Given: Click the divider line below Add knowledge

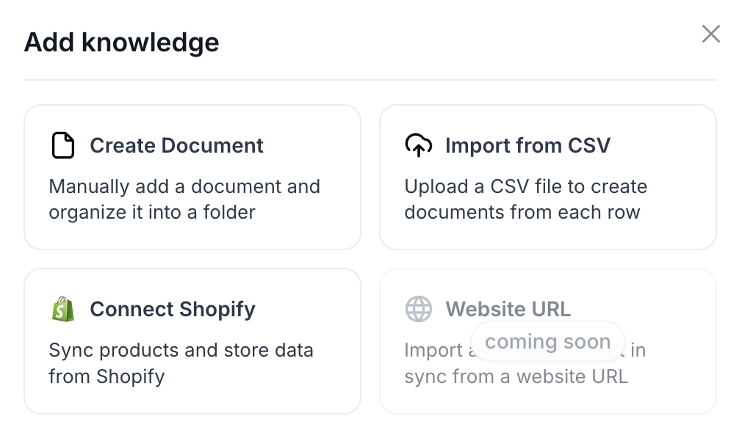Looking at the screenshot, I should (x=370, y=80).
